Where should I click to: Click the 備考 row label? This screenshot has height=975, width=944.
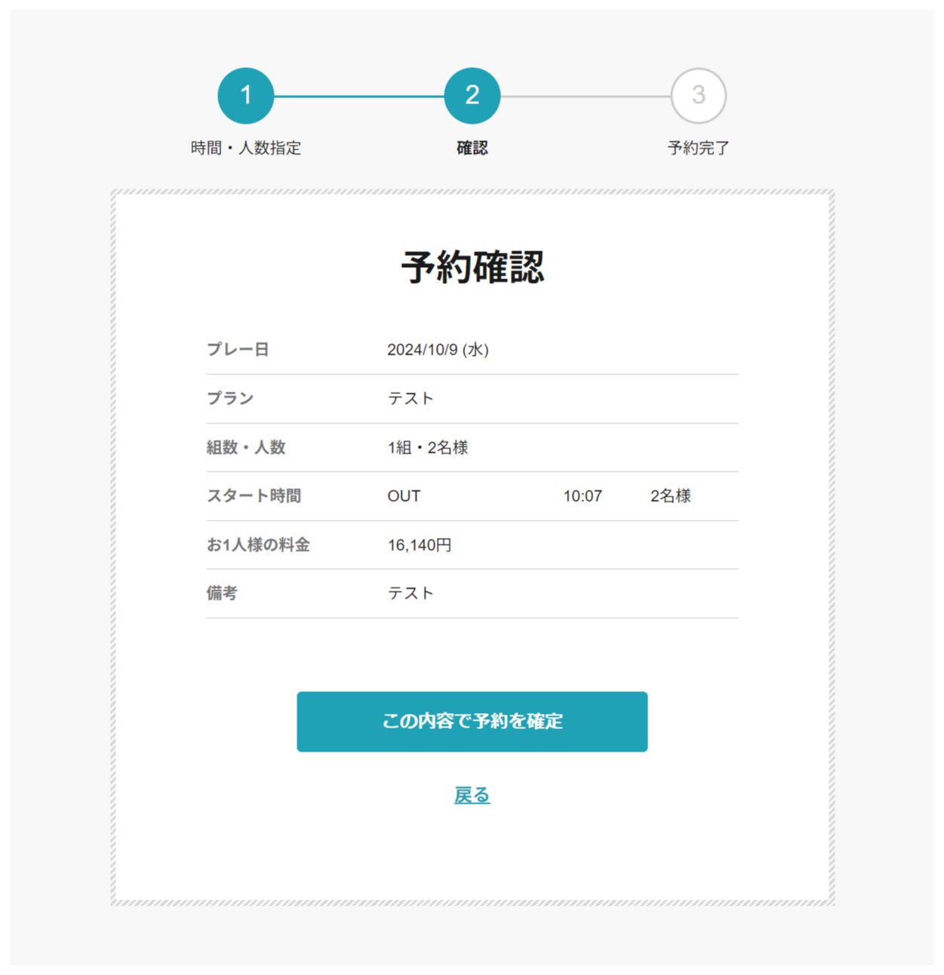(222, 593)
